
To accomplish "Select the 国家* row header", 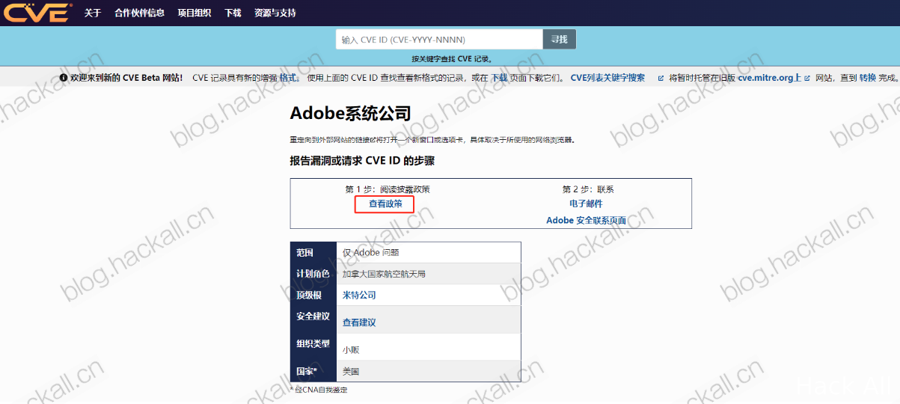I will pyautogui.click(x=313, y=371).
